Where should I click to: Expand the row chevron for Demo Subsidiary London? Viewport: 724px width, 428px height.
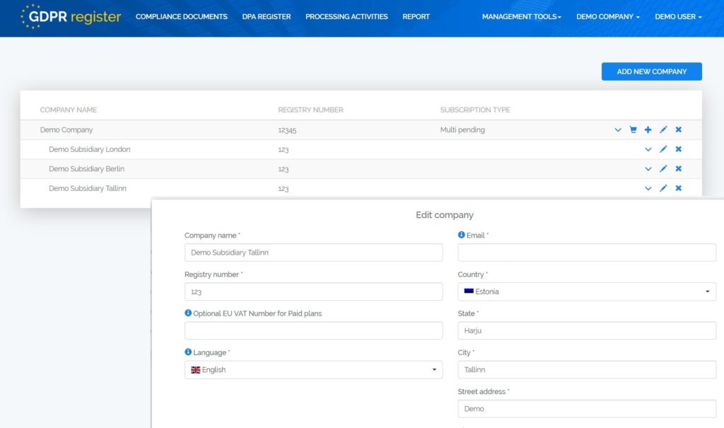coord(648,149)
